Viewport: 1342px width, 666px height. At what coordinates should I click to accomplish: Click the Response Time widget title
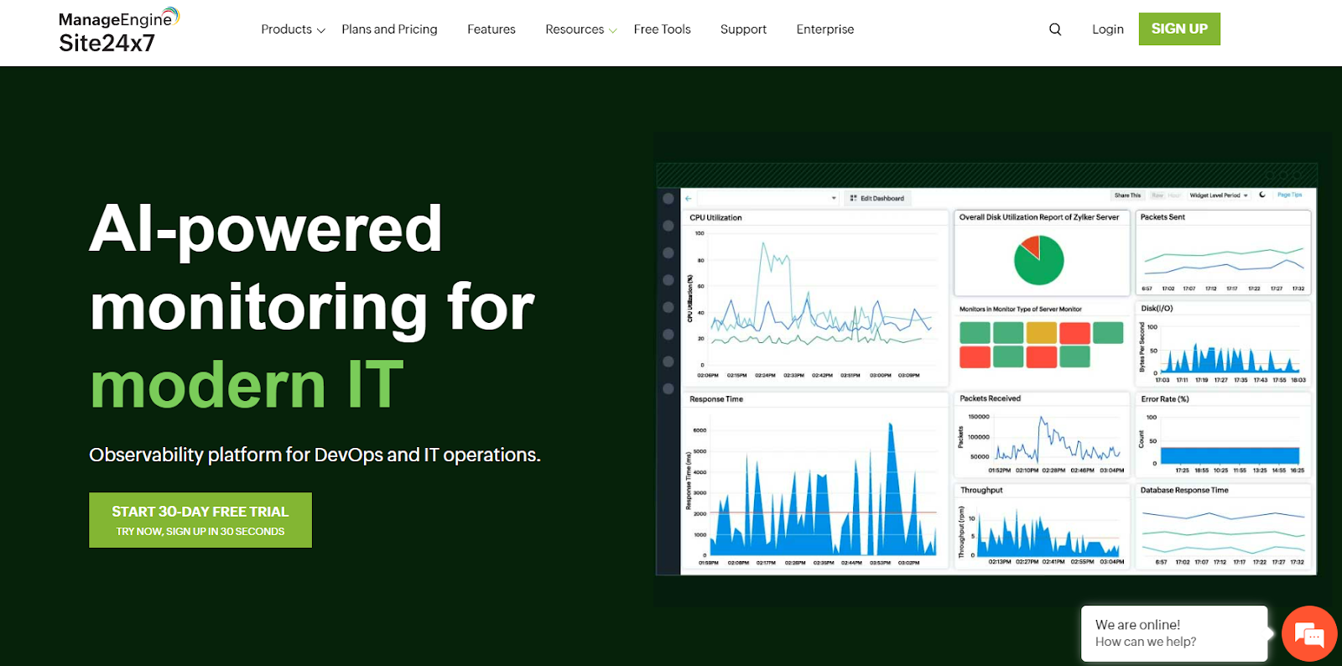pyautogui.click(x=716, y=399)
